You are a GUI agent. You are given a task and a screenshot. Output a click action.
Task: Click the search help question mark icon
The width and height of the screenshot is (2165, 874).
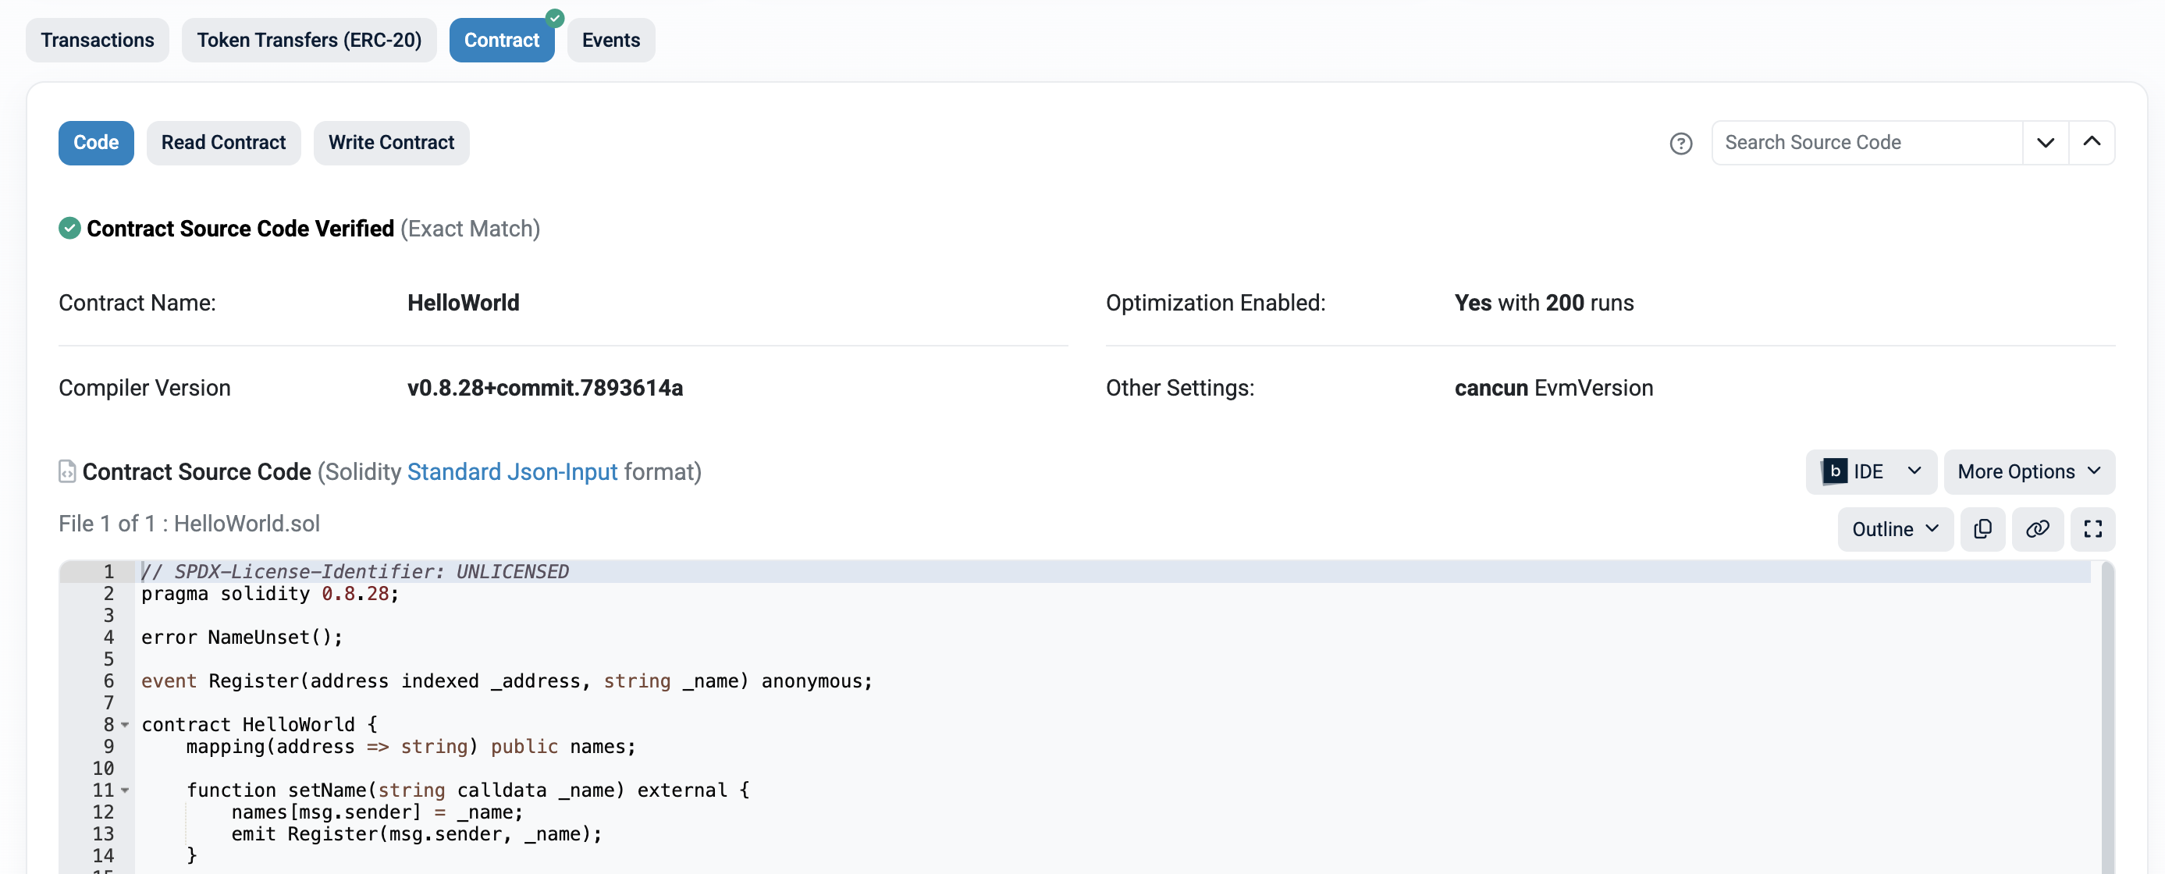point(1680,143)
